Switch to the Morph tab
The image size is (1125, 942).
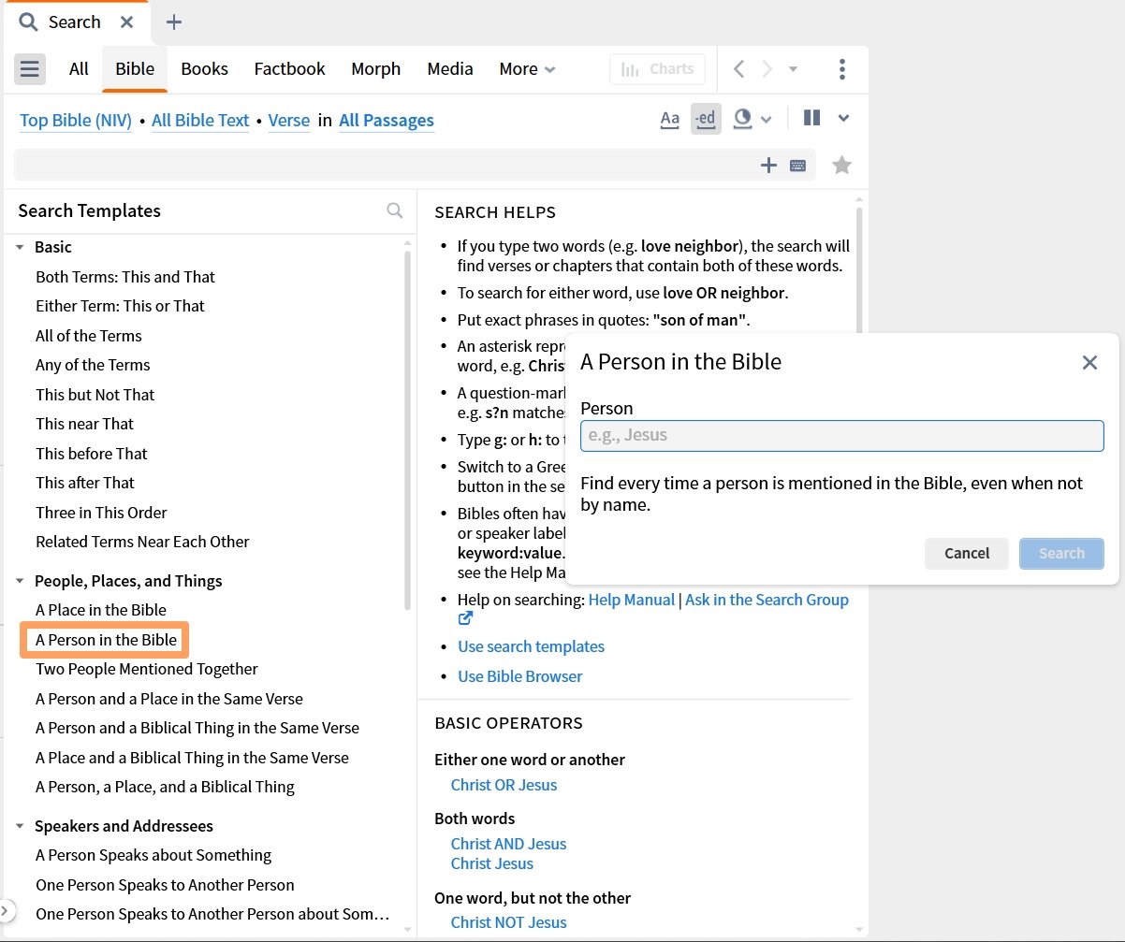375,69
